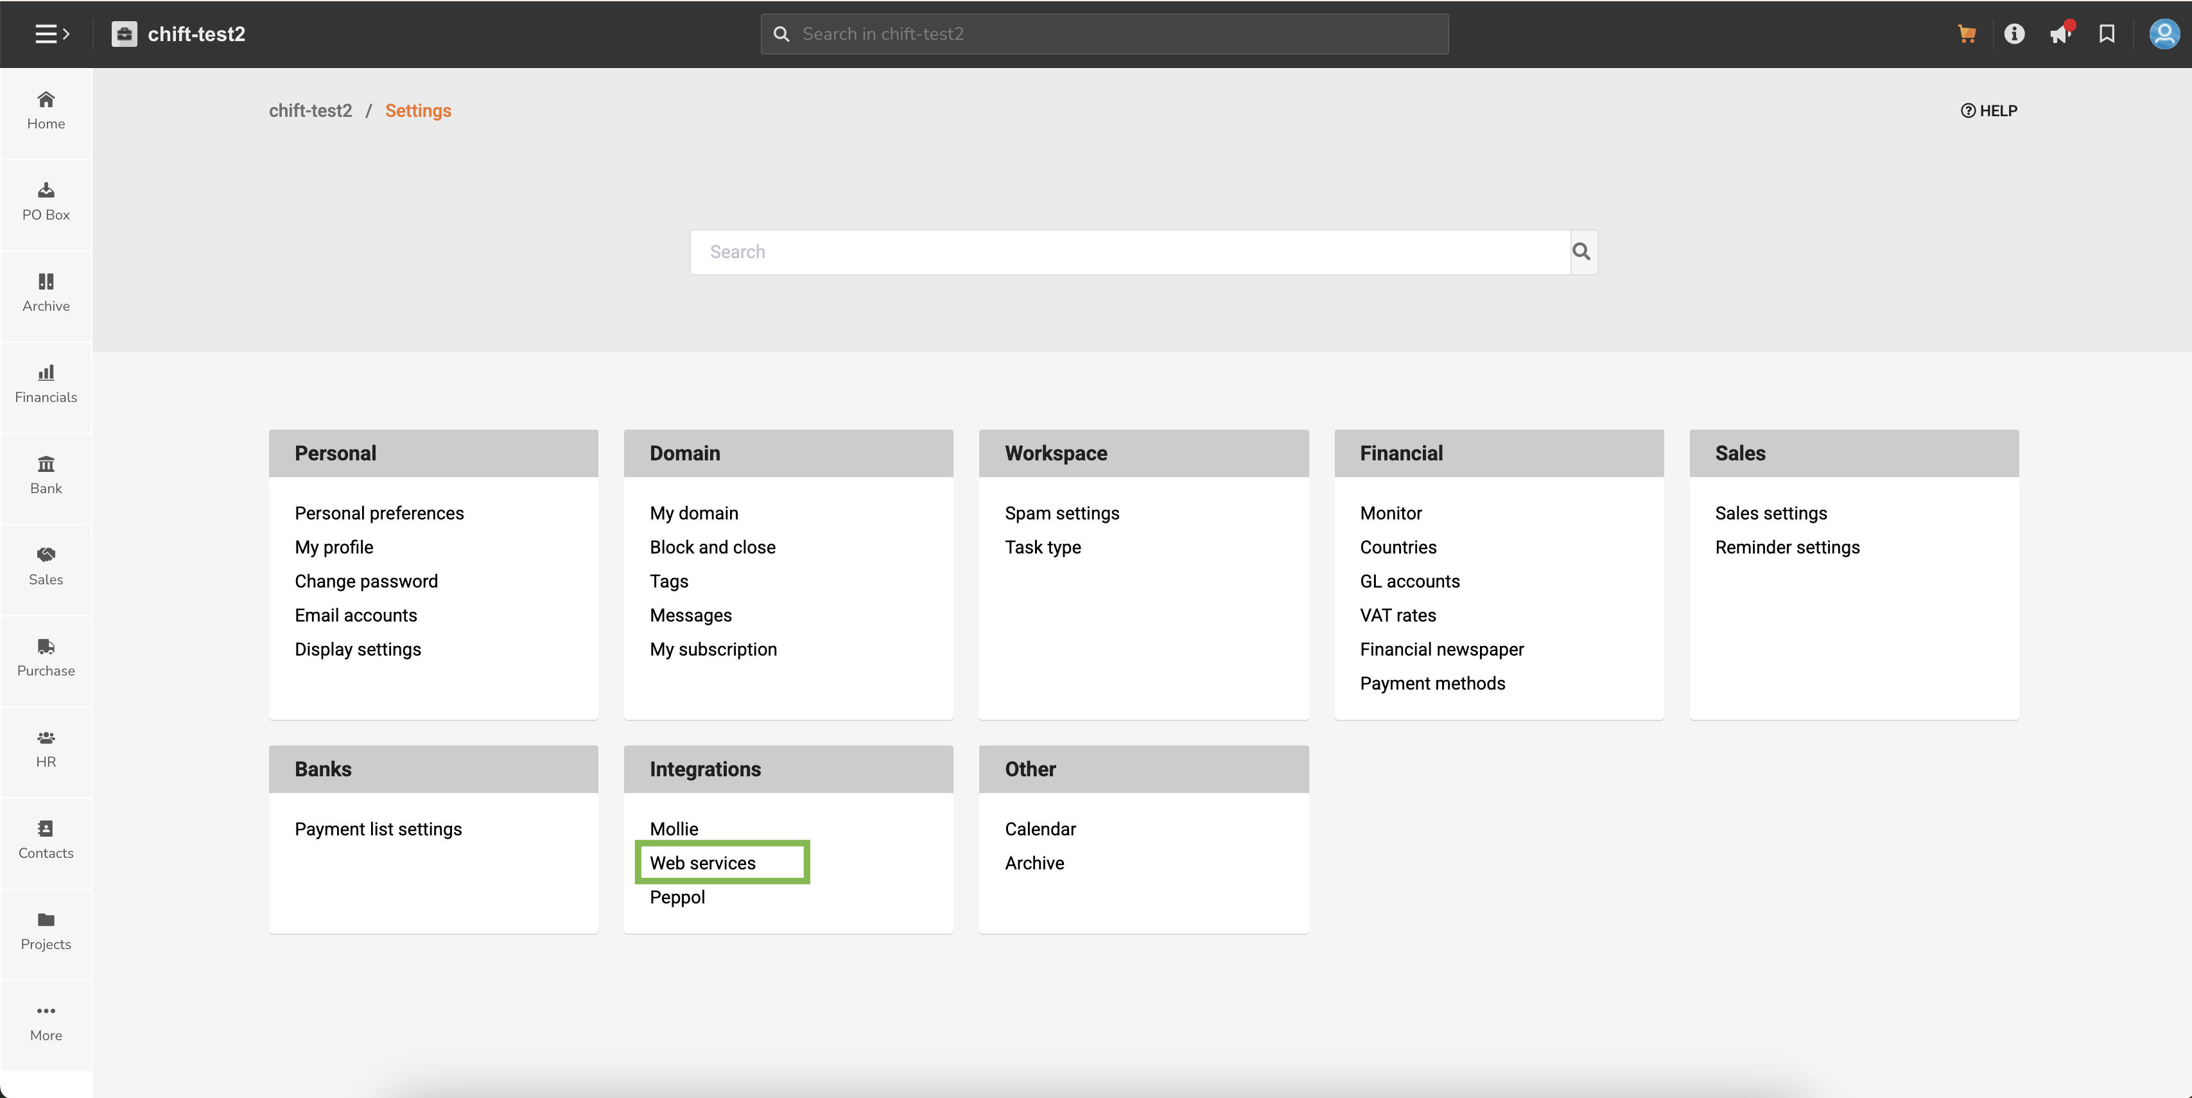Click the bookmark icon in top bar
2192x1098 pixels.
point(2107,34)
